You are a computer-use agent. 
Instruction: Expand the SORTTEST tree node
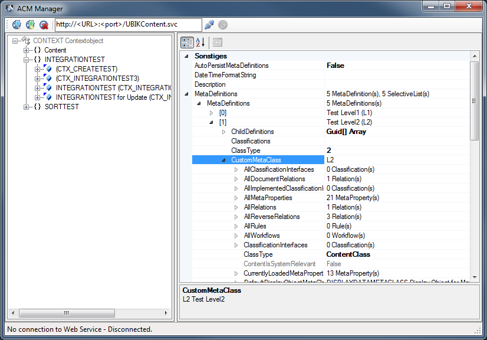[26, 107]
